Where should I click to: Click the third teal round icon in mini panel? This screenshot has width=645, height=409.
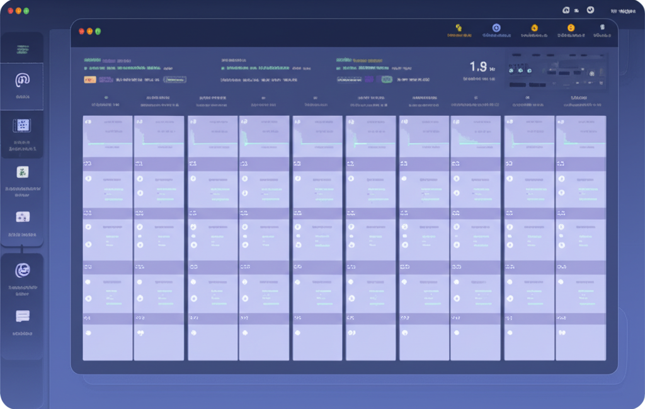[529, 71]
